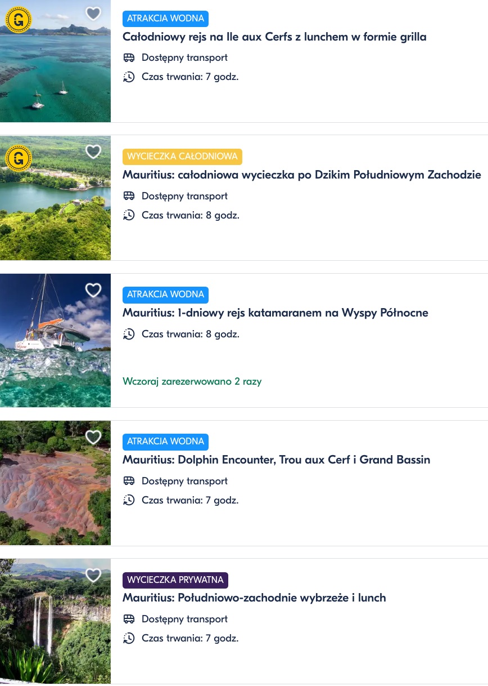Click the WYCIECZKA CAŁODNIOWA yellow tag

(182, 157)
